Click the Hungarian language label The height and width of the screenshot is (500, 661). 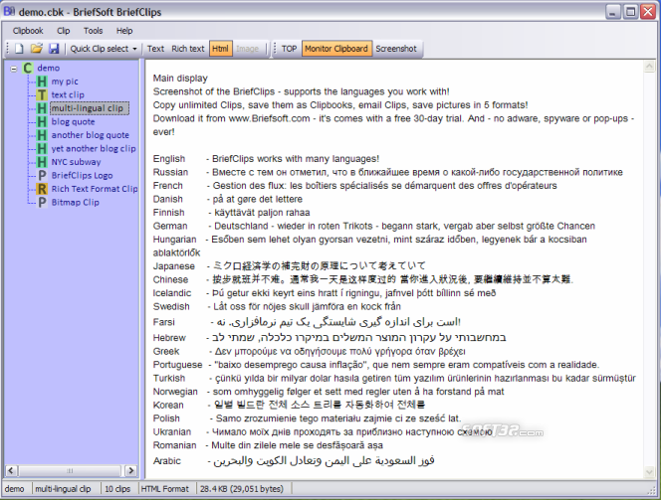(x=174, y=240)
